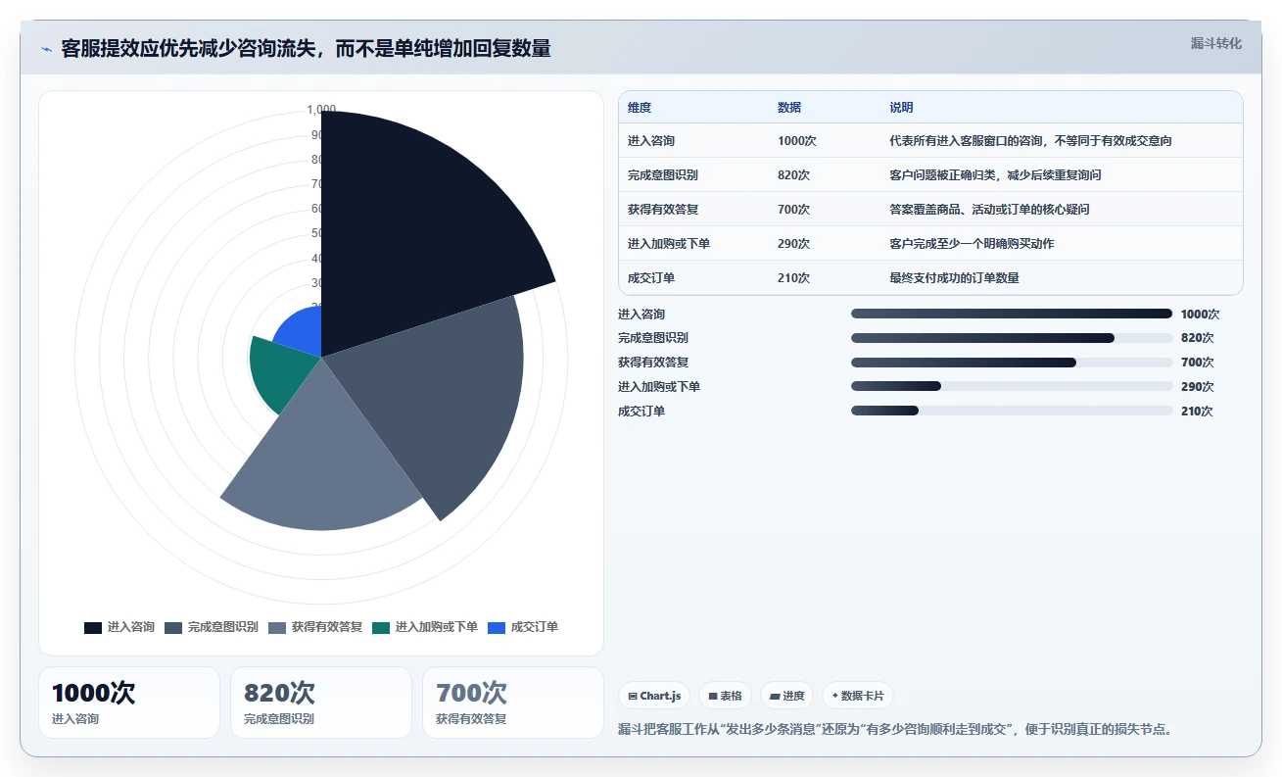Click the 进入加购或下单 progress bar
The image size is (1282, 777).
click(1012, 387)
